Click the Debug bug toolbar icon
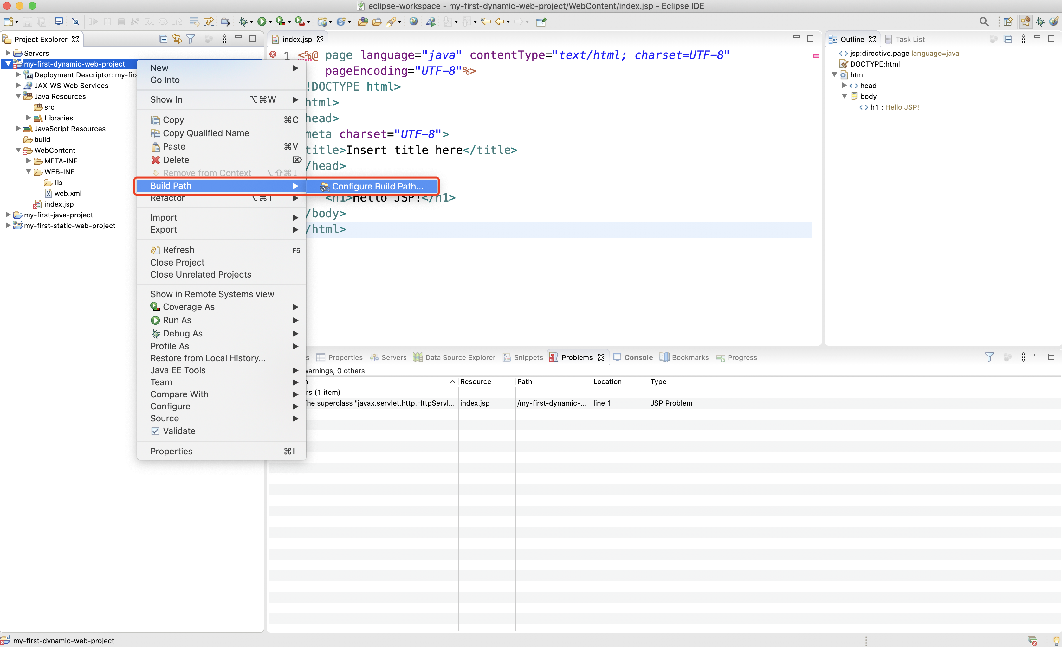 click(243, 22)
